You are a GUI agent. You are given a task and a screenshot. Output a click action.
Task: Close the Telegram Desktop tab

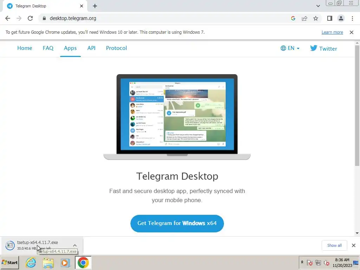(x=82, y=6)
